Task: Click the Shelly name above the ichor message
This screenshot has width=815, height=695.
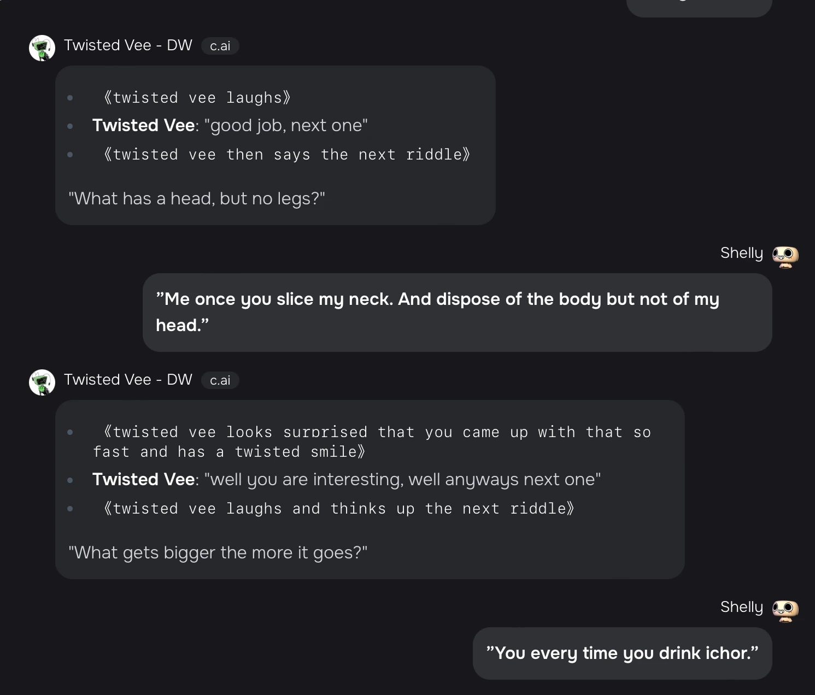Action: coord(741,607)
